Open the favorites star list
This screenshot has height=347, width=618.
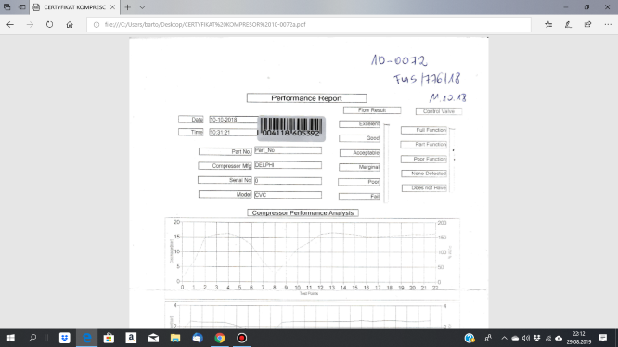tap(548, 24)
